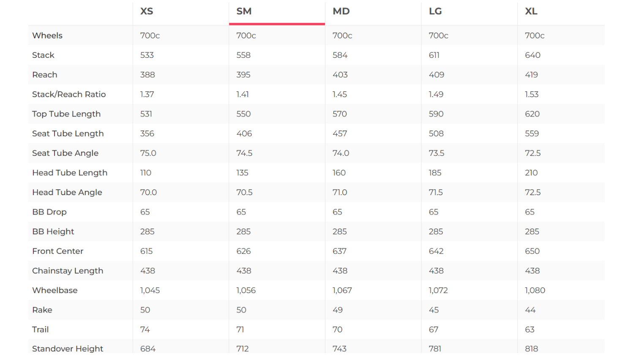Choose the LG size tab
Screen dimensions: 633x356
(x=435, y=11)
